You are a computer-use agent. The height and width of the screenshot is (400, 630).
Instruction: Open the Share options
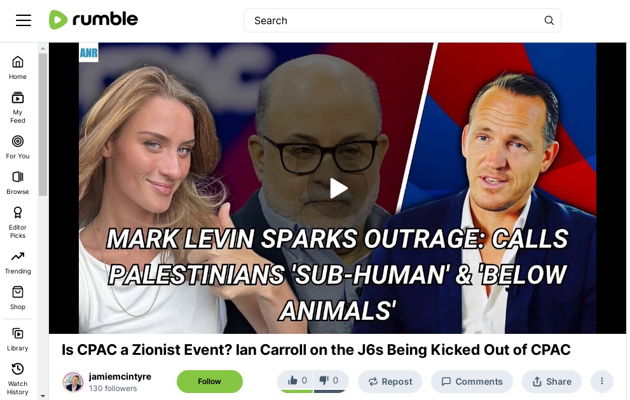552,382
